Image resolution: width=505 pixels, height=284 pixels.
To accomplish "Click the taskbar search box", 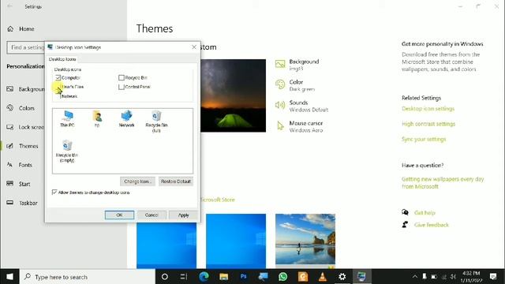I will click(88, 277).
